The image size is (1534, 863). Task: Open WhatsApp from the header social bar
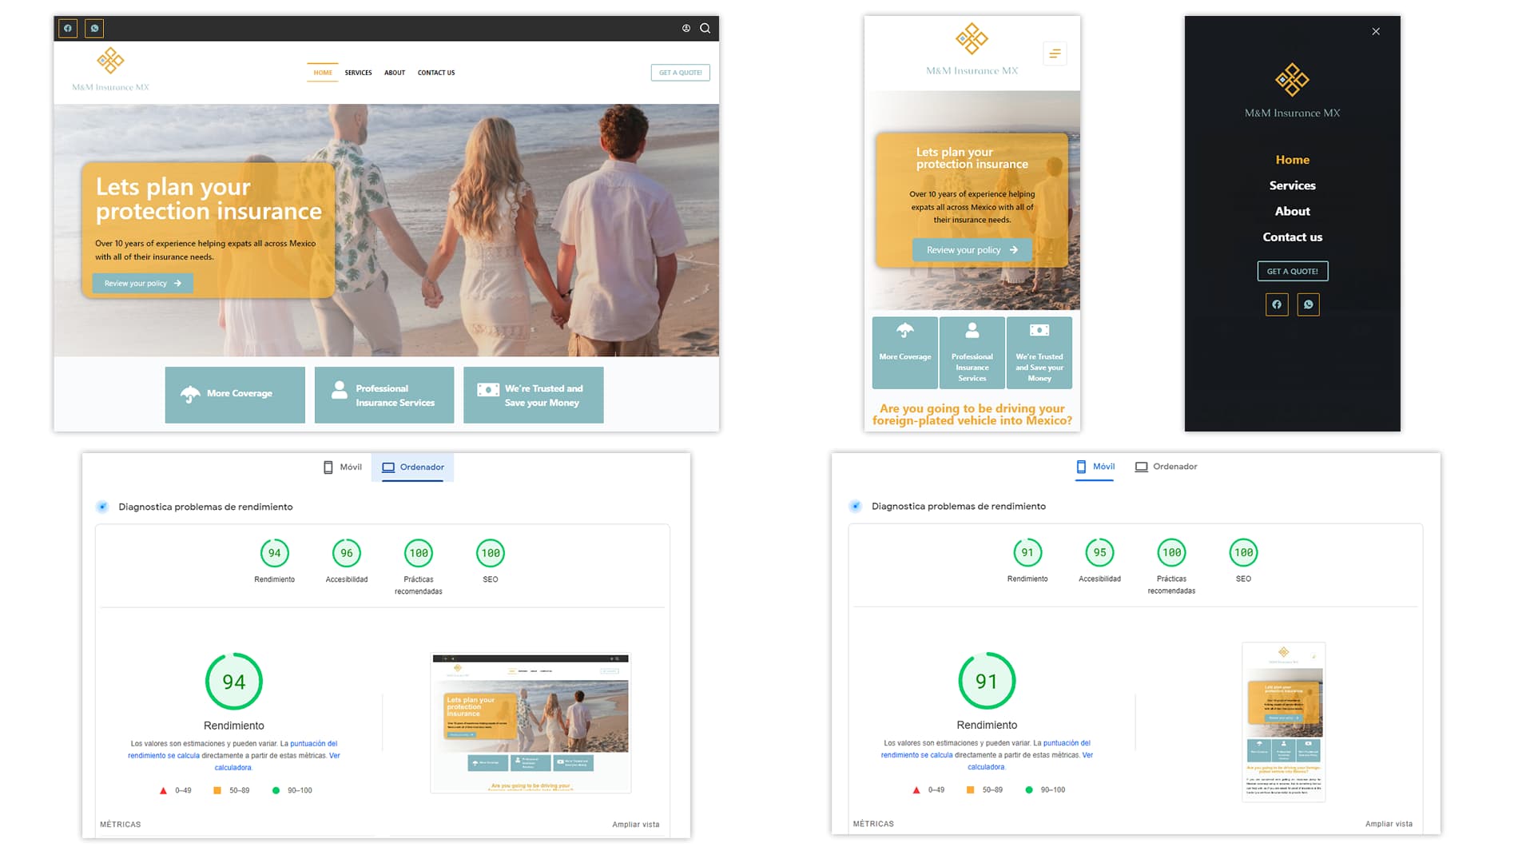click(x=94, y=28)
